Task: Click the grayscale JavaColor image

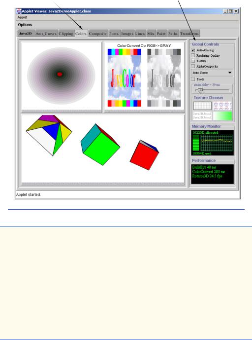Action: [164, 77]
